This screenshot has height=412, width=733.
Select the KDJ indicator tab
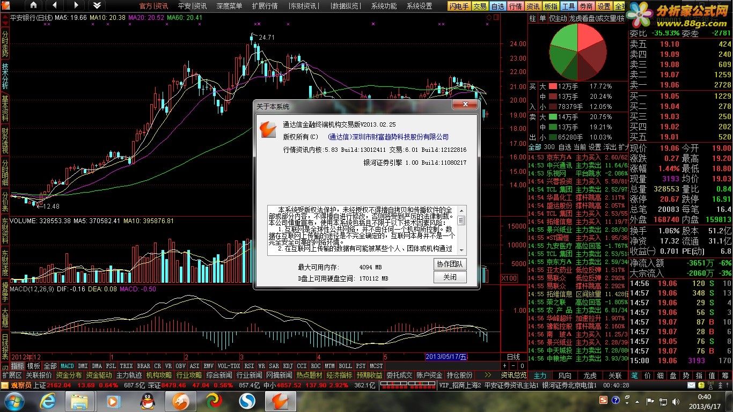pos(288,366)
